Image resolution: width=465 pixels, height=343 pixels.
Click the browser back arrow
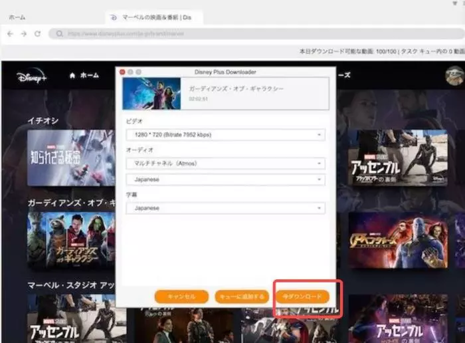point(10,34)
